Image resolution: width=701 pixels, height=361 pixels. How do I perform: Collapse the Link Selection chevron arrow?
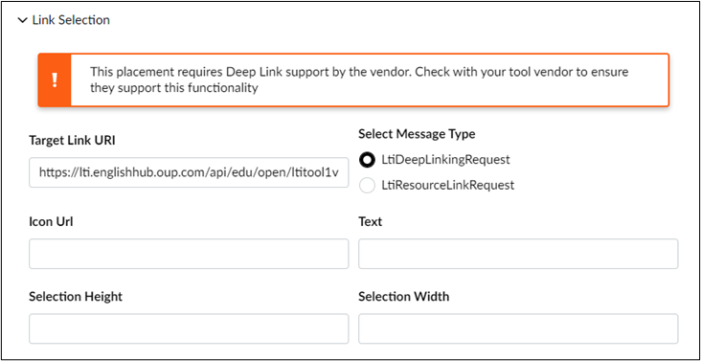click(x=22, y=20)
